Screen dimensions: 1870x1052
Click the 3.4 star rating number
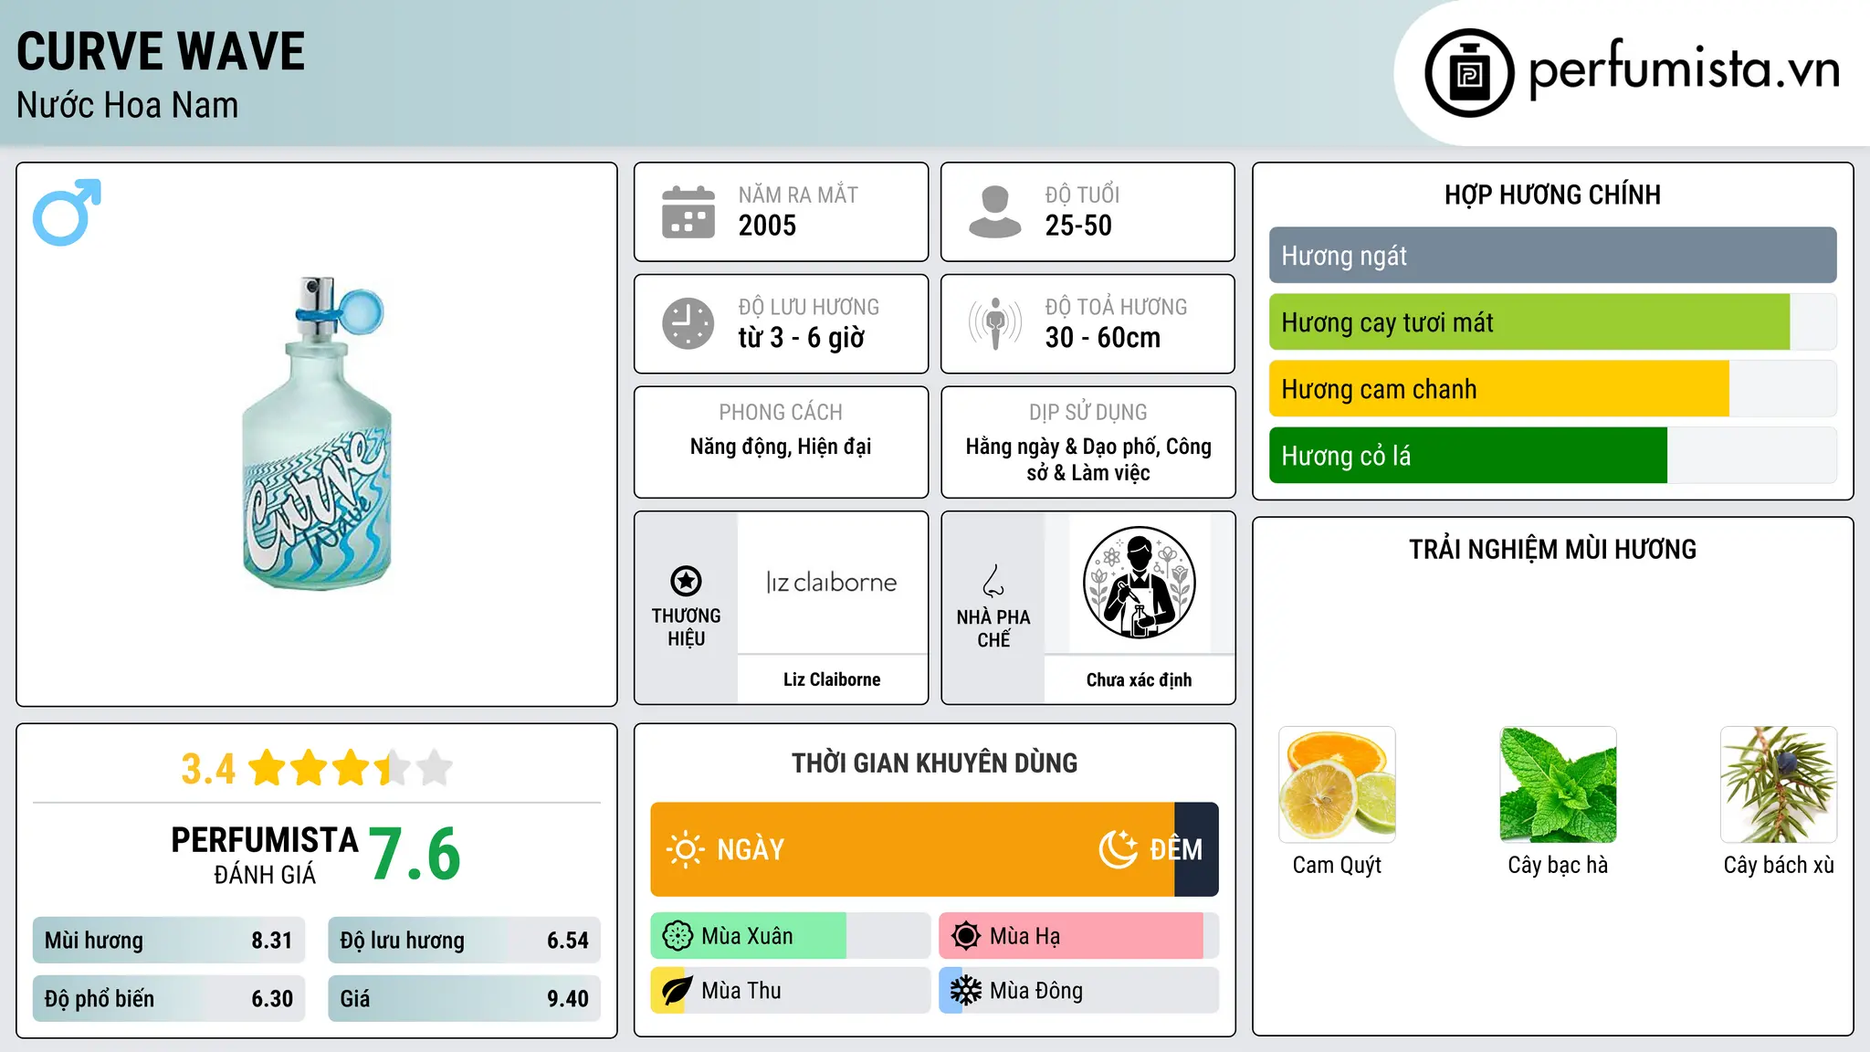[208, 769]
